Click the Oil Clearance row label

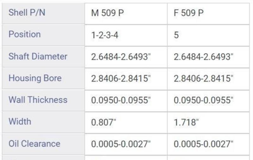click(x=34, y=143)
